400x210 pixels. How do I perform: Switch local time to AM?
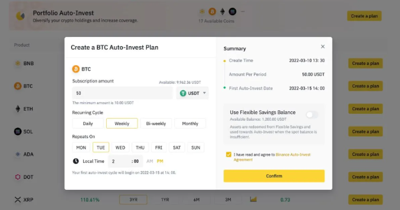tap(149, 161)
